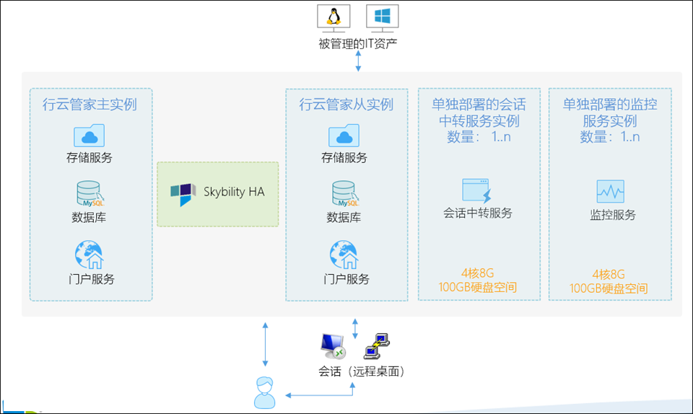Screen dimensions: 693x414
Task: Click the 会话中转服务 label
Action: click(x=478, y=213)
